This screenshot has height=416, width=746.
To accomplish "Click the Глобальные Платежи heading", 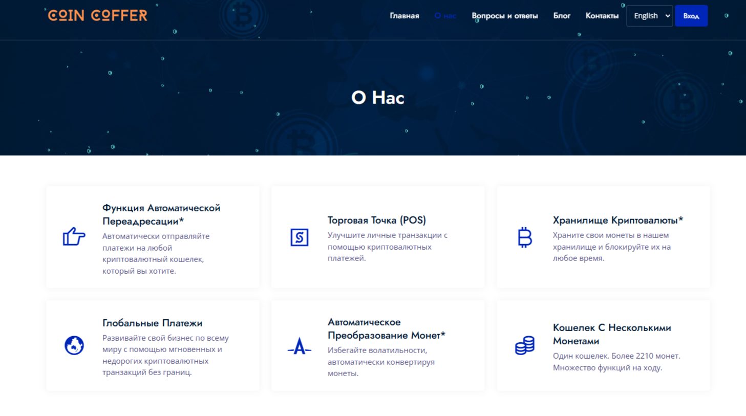I will [152, 323].
